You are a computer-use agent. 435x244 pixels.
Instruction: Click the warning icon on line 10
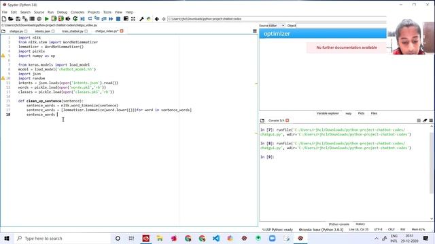[x=3, y=79]
